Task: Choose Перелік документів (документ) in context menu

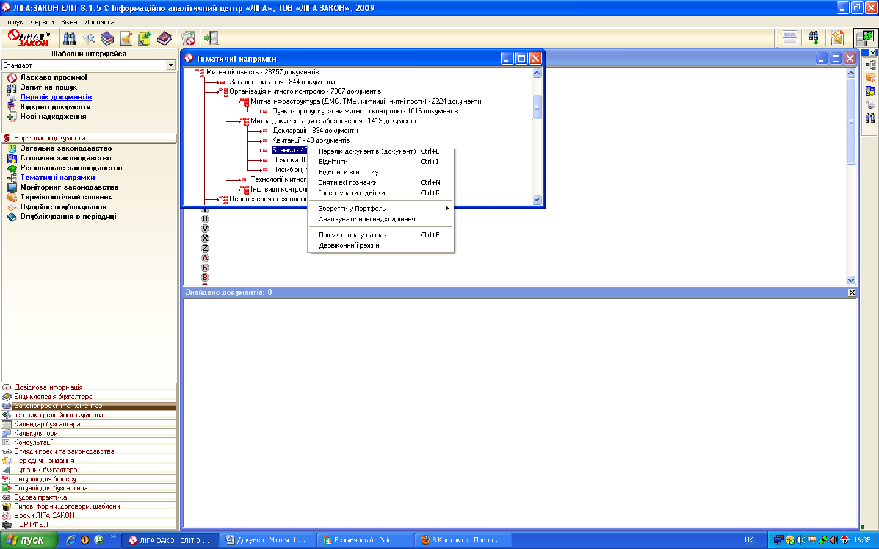Action: click(382, 151)
